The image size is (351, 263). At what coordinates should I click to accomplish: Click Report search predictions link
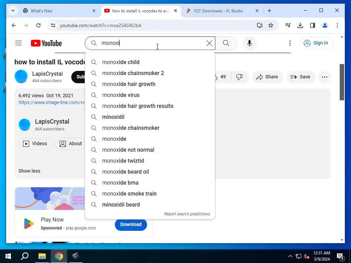pyautogui.click(x=187, y=214)
